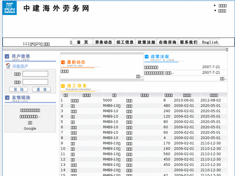The width and height of the screenshot is (235, 176).
Task: Go to 劳务动态 in navigation bar
Action: (x=103, y=42)
